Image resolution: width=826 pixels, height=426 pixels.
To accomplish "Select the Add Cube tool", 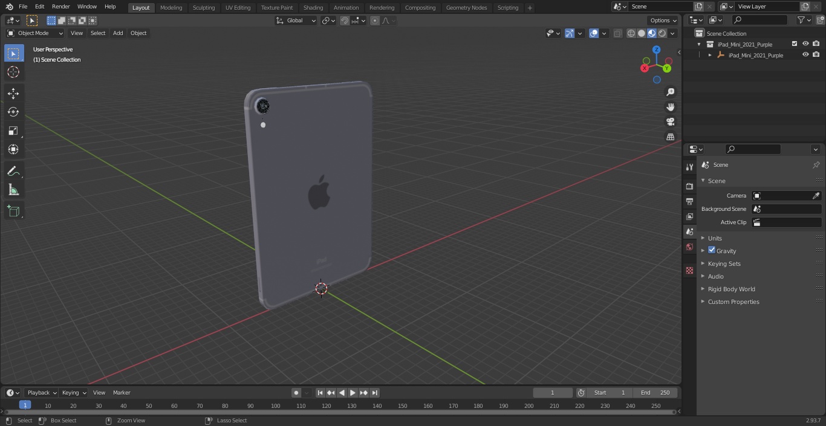I will (13, 211).
